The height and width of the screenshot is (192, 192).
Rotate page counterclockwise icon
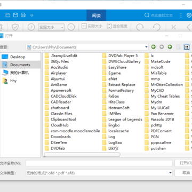[157, 27]
